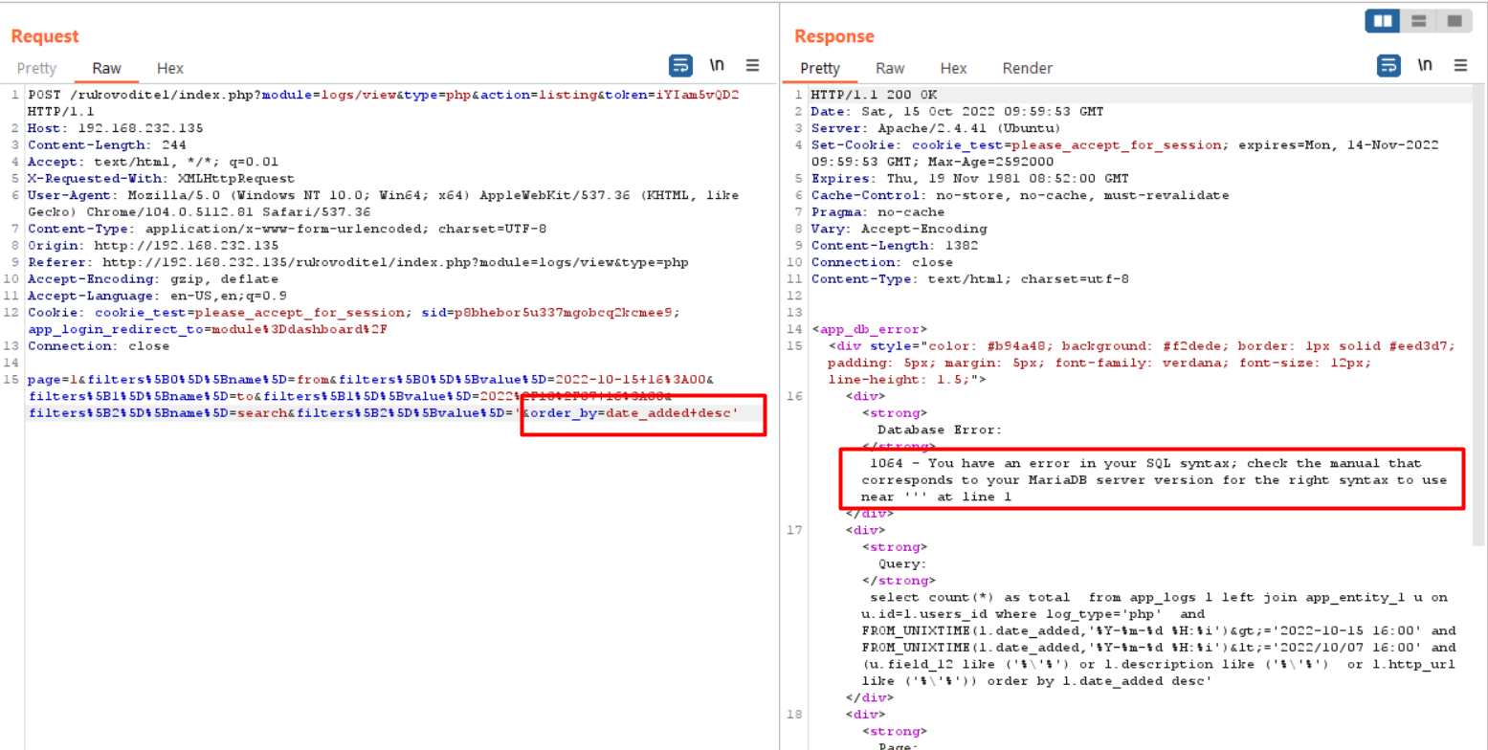Viewport: 1488px width, 750px height.
Task: Click the Response panel vertical scrollbar
Action: click(x=1479, y=316)
